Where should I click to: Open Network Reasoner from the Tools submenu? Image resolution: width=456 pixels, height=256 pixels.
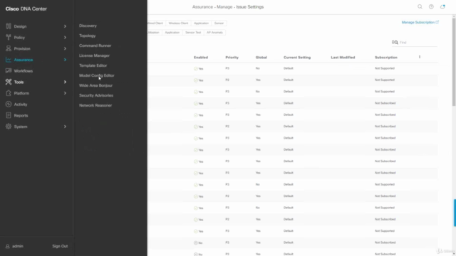[x=95, y=105]
